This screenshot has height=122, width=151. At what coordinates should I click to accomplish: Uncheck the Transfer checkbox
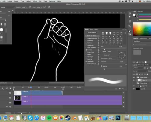(x=86, y=50)
